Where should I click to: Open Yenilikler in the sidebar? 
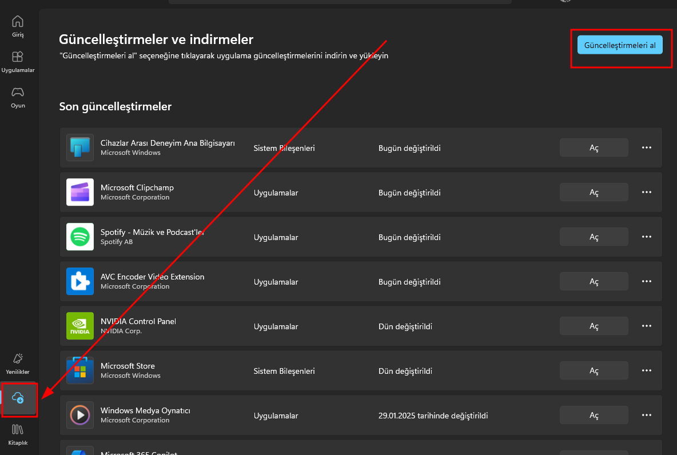point(18,364)
